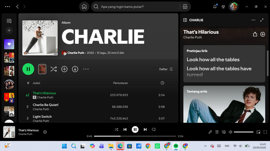270x151 pixels.
Task: Click the Judul column header
Action: pyautogui.click(x=36, y=83)
